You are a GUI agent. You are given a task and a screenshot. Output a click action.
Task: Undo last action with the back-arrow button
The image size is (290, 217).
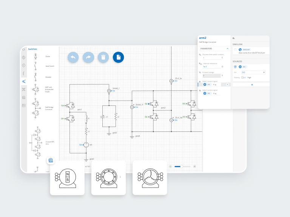point(73,57)
